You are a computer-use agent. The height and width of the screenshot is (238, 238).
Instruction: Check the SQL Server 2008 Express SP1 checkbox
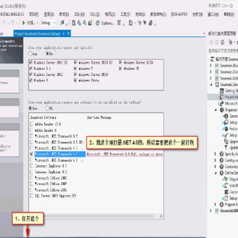coord(32,196)
